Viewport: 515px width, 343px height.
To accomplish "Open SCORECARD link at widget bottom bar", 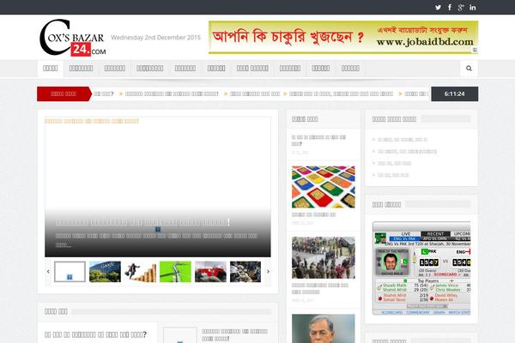I will point(391,312).
